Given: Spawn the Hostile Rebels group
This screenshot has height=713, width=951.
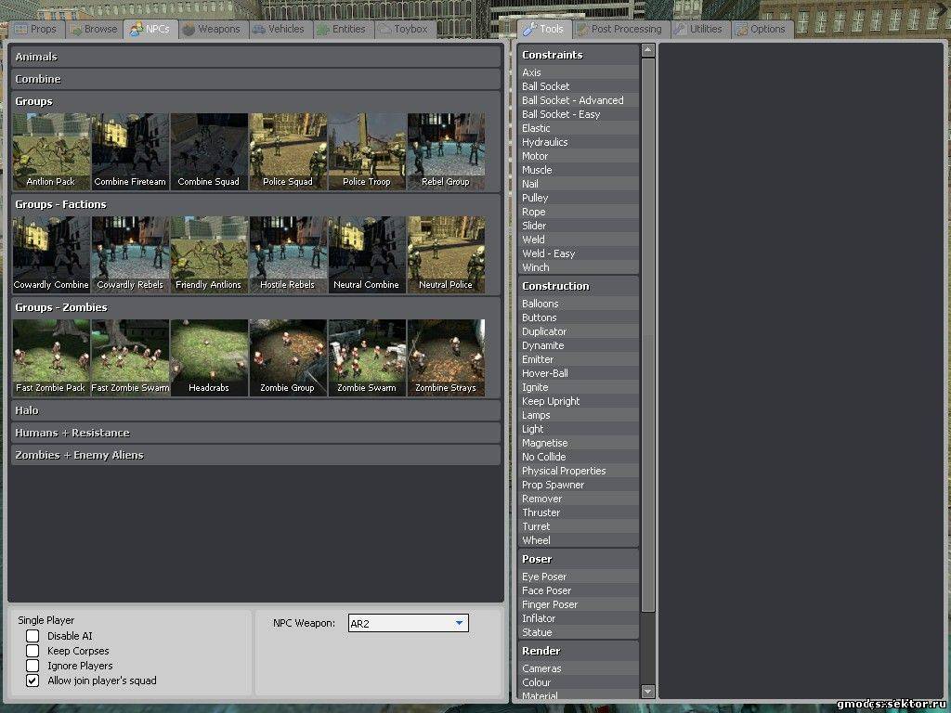Looking at the screenshot, I should click(288, 254).
